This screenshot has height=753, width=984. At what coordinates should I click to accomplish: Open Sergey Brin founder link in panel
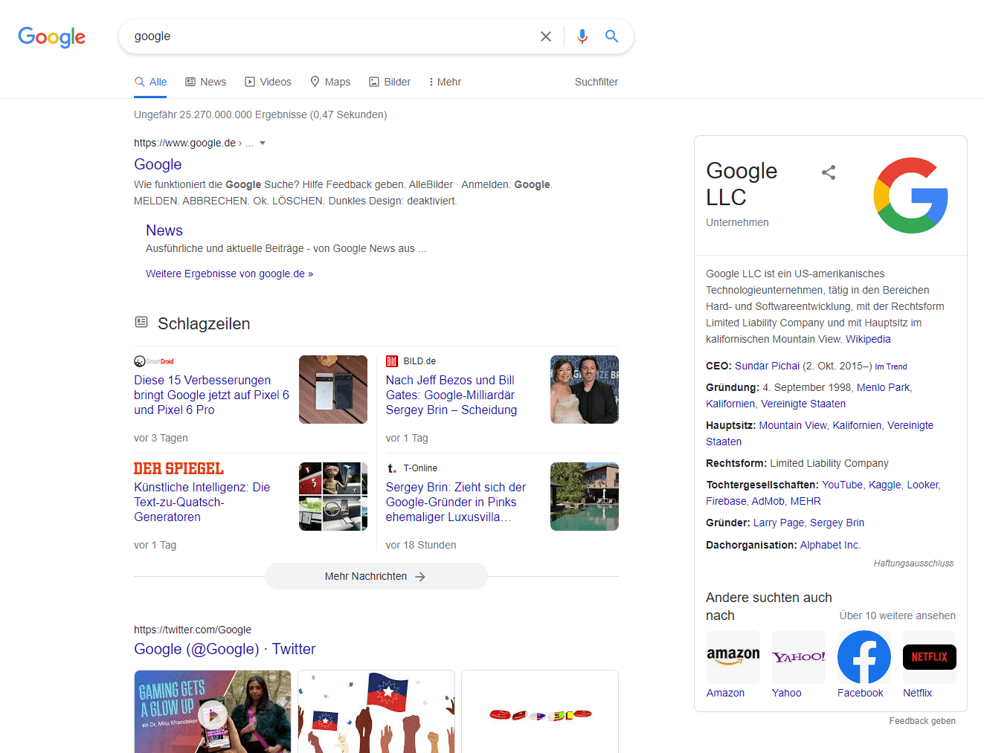837,523
